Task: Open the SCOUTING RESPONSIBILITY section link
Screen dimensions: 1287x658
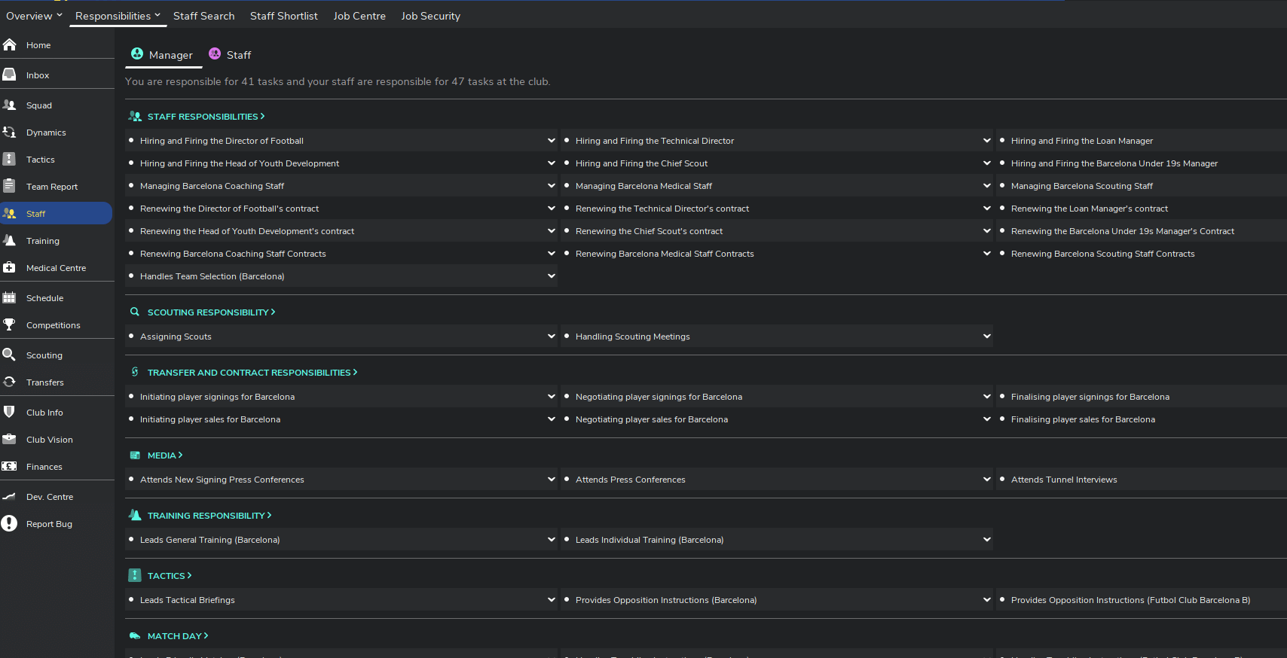Action: (x=211, y=312)
